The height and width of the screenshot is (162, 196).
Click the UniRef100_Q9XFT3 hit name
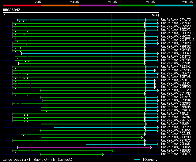(x=176, y=57)
